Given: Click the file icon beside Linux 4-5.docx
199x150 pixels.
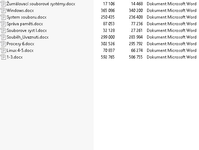Looking at the screenshot, I should coord(3,50).
